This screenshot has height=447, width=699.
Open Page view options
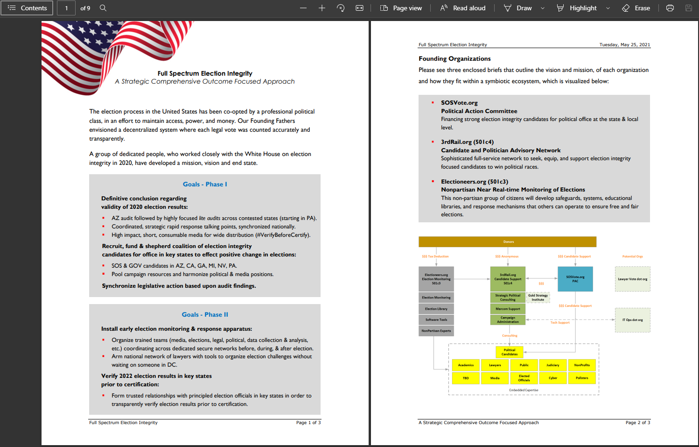click(401, 8)
